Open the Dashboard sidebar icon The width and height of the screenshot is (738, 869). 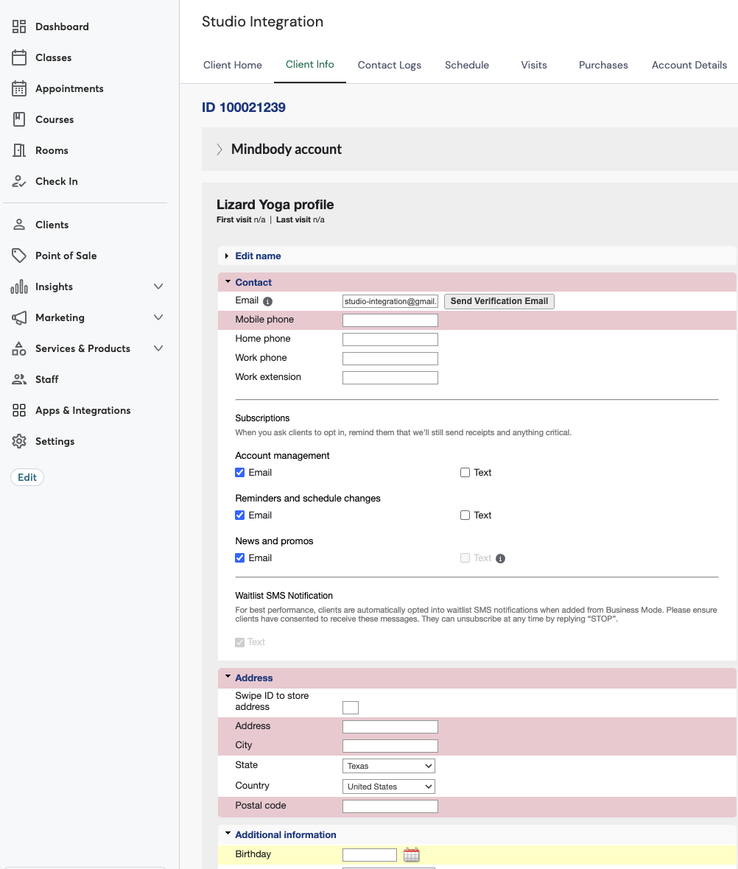pyautogui.click(x=20, y=27)
